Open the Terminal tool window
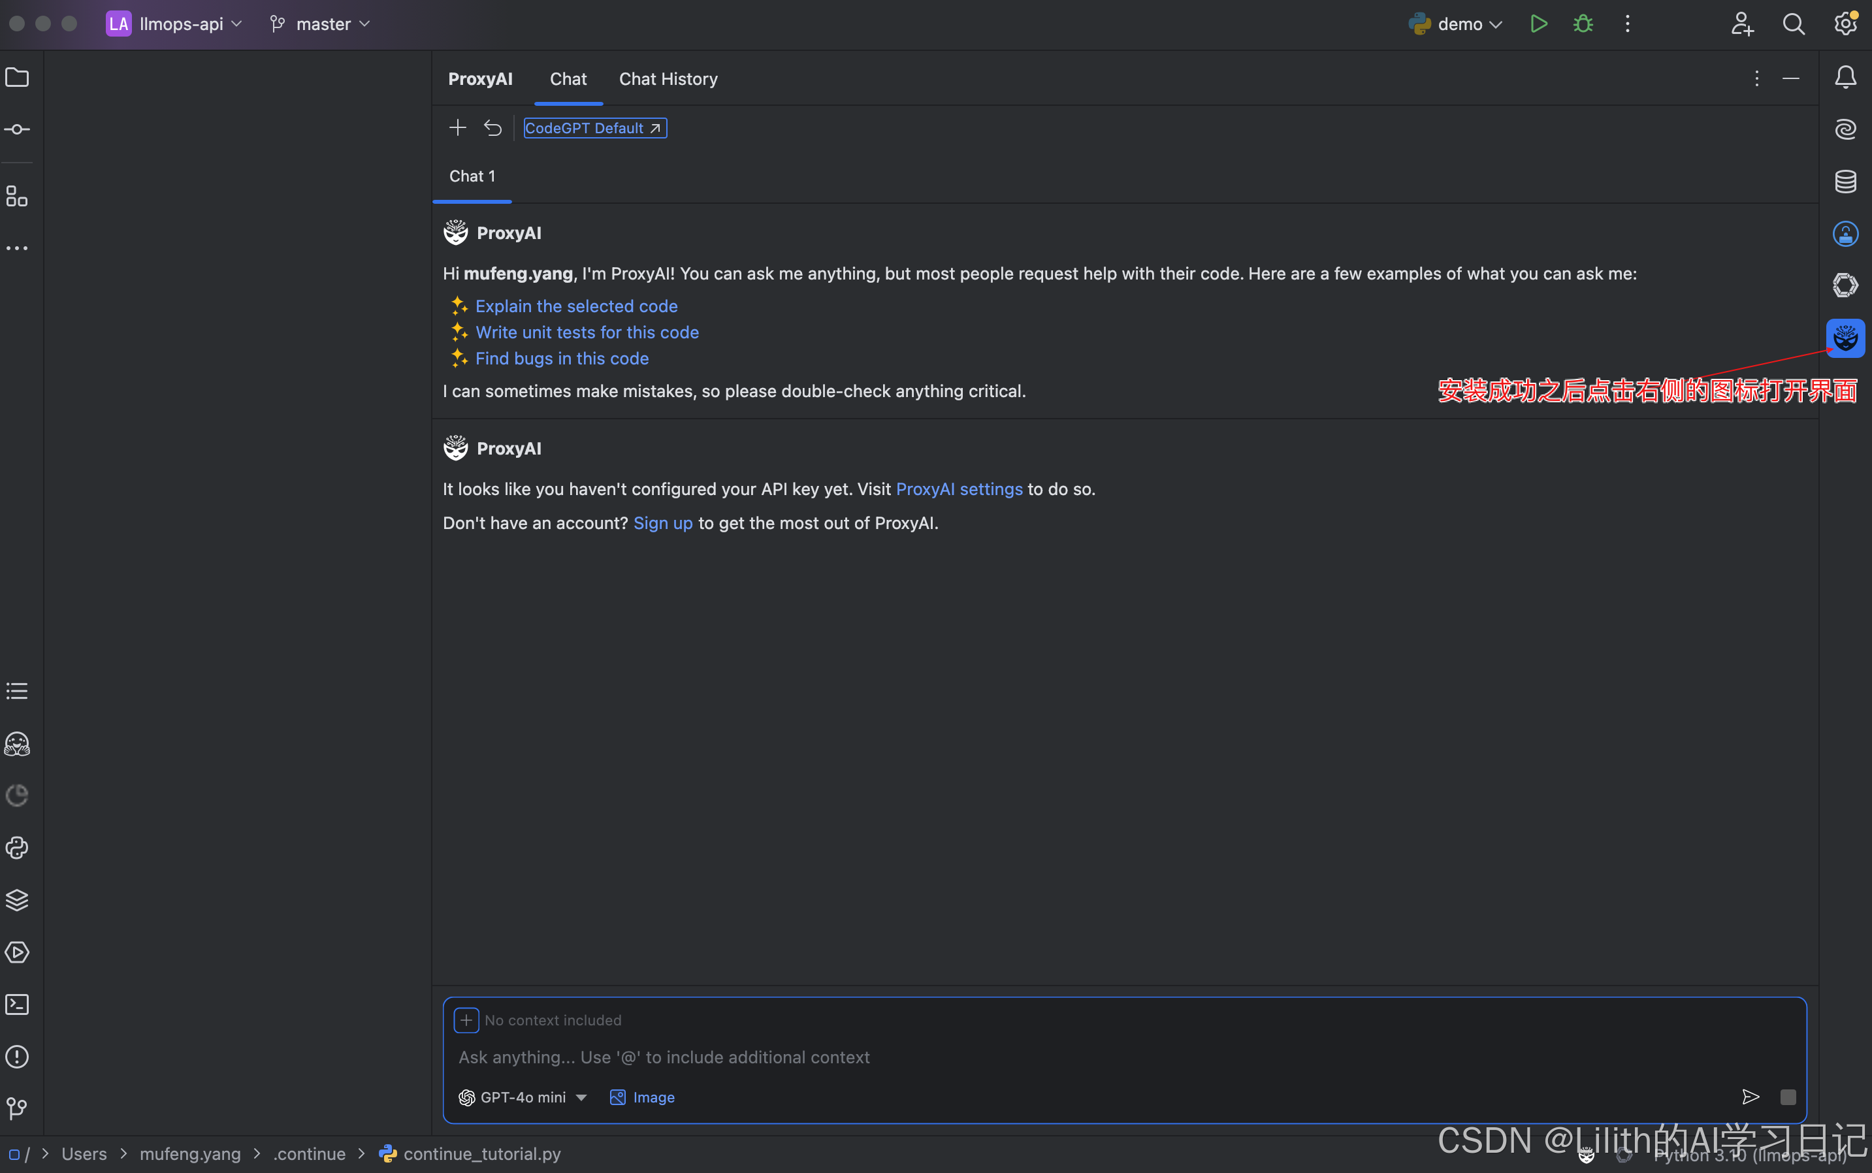This screenshot has height=1173, width=1872. (17, 1004)
